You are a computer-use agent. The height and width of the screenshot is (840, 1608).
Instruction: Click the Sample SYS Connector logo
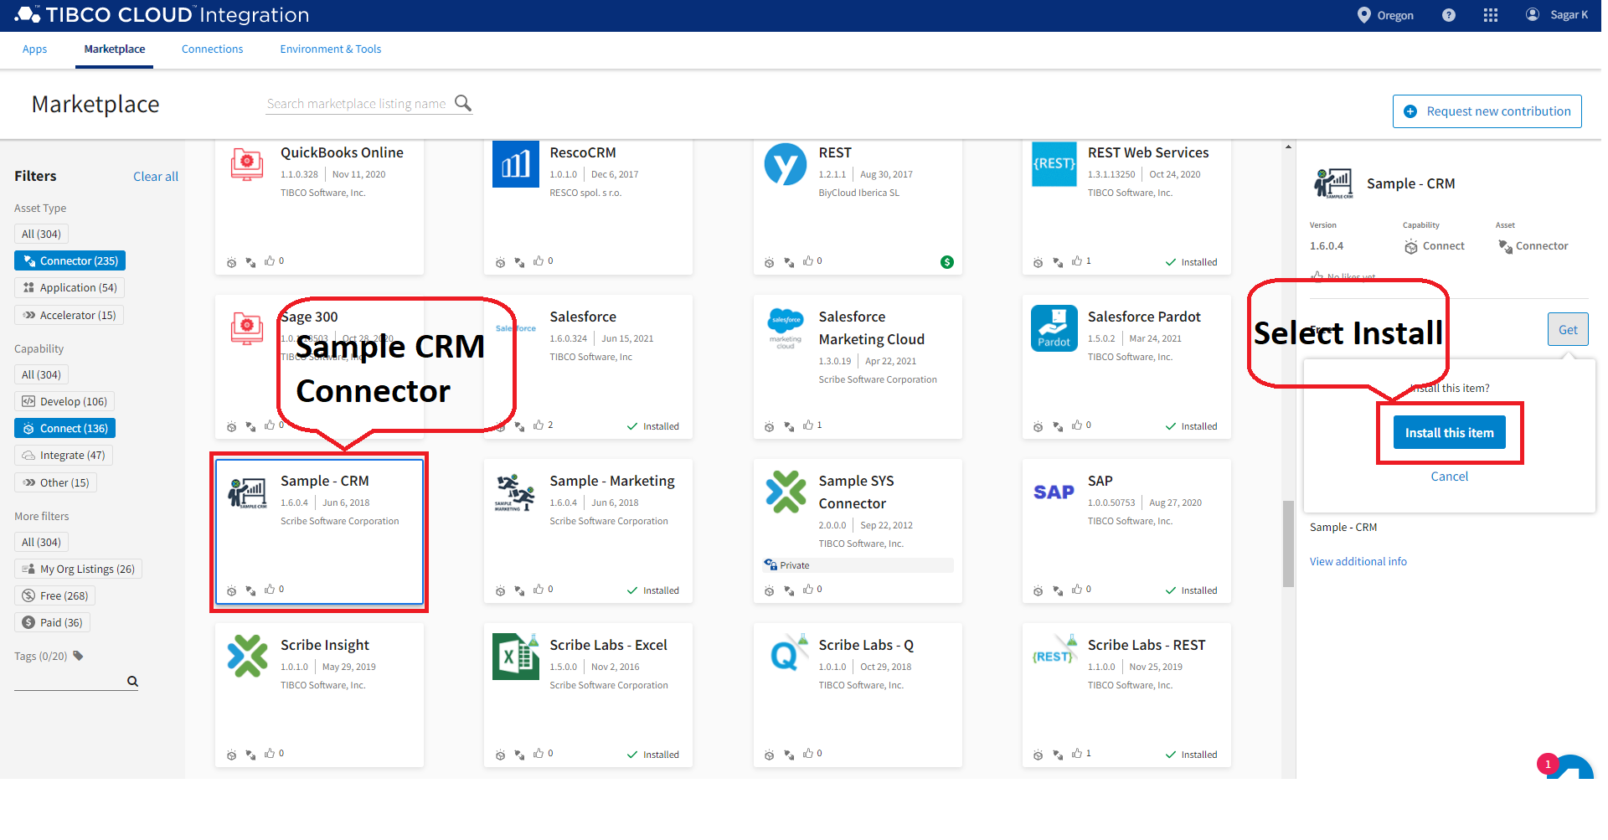tap(786, 492)
